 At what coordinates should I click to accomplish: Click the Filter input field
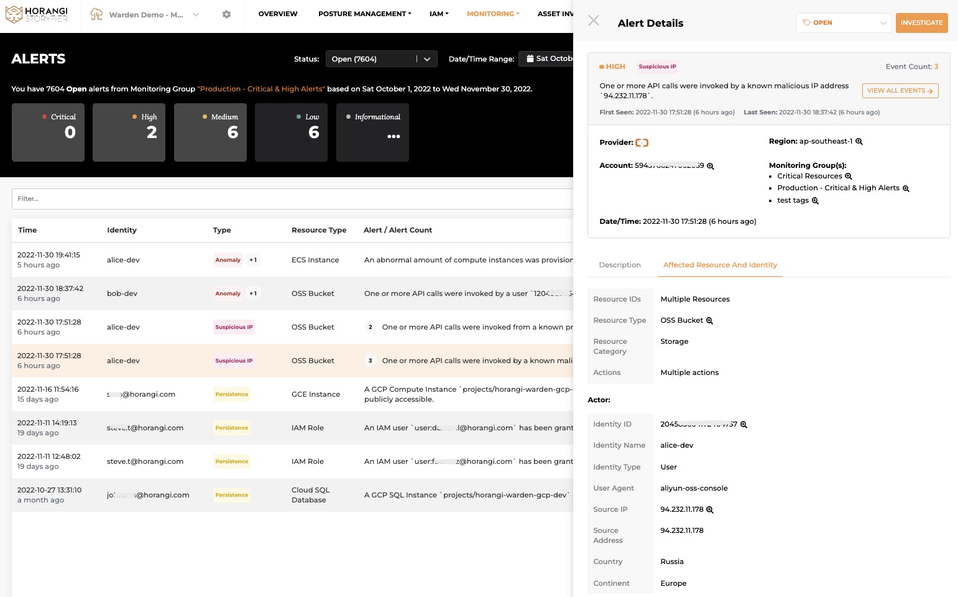click(292, 199)
